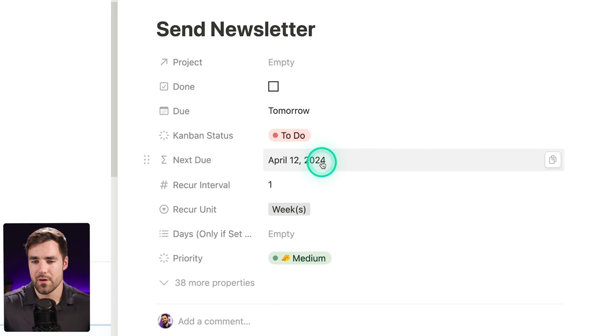Viewport: 598px width, 336px height.
Task: Click the Done checkbox property icon
Action: [164, 86]
